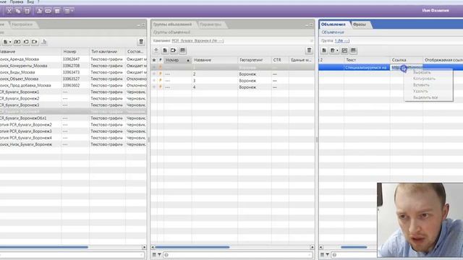Click the Copy icon in top purple toolbar
463x260 pixels.
coord(18,11)
